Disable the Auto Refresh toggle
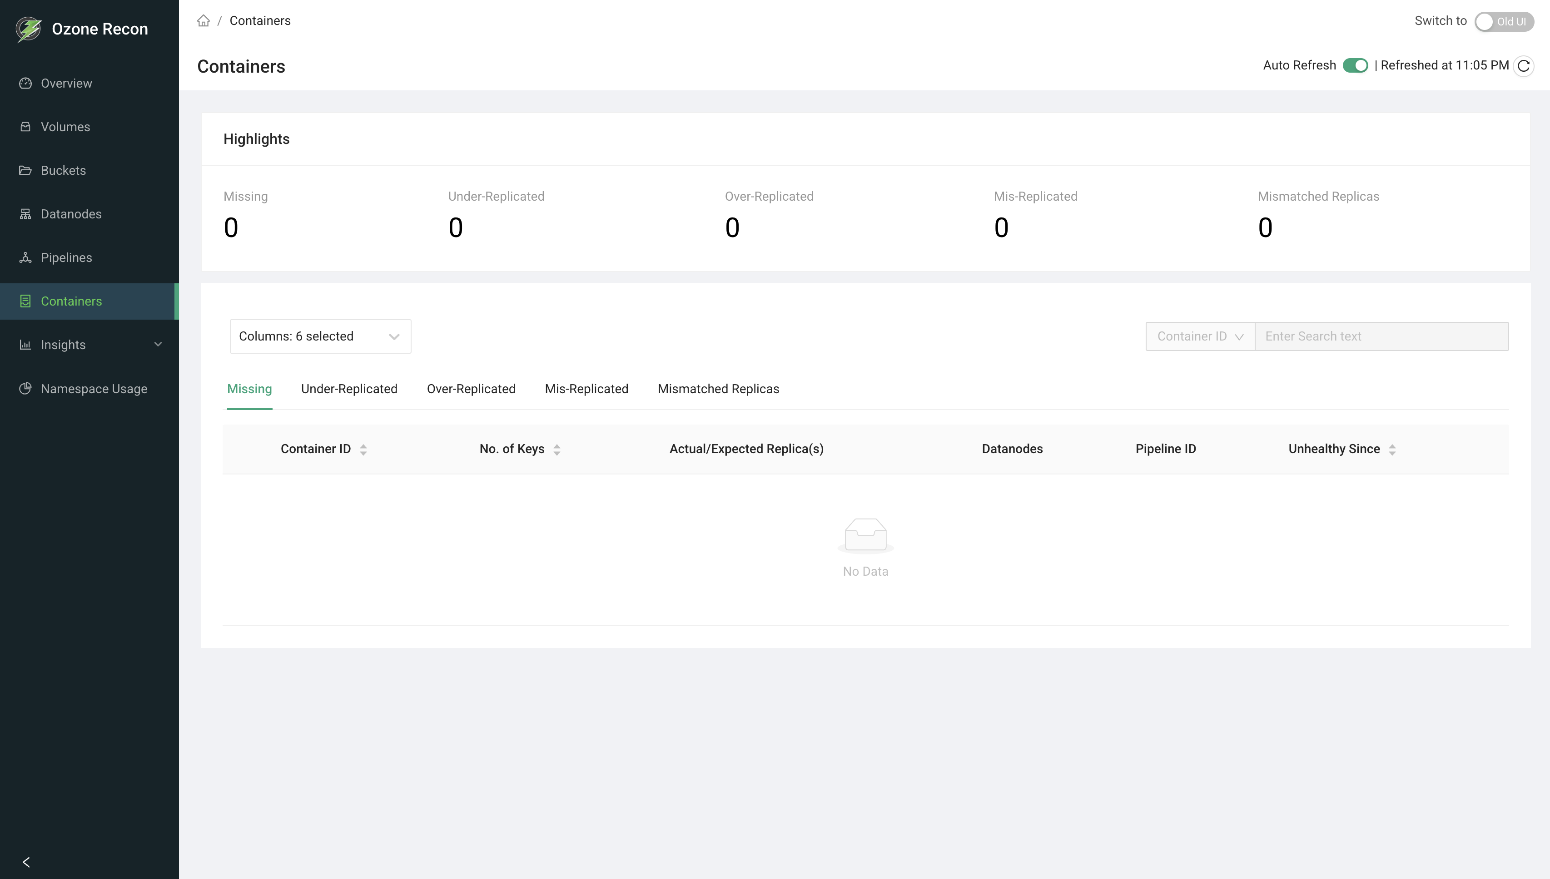This screenshot has width=1550, height=879. (x=1356, y=65)
